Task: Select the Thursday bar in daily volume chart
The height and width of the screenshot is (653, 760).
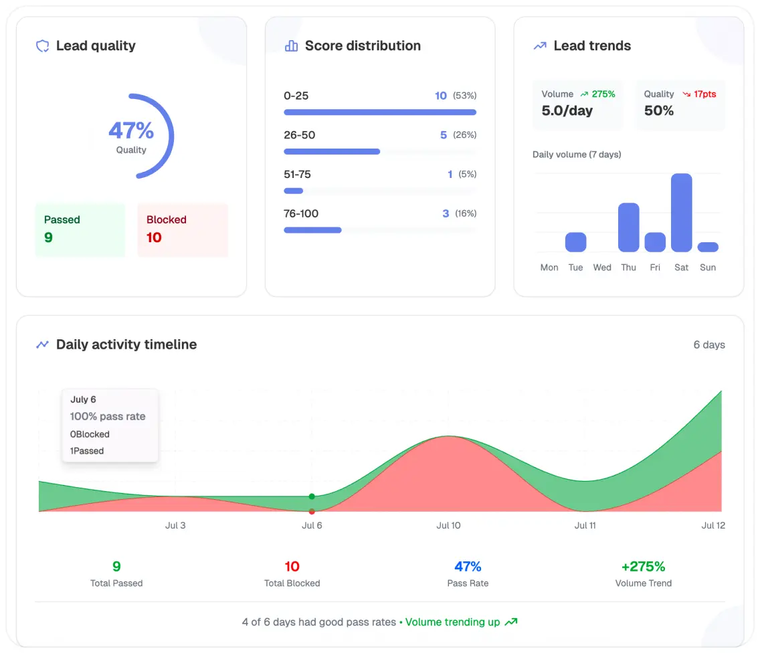Action: coord(629,227)
